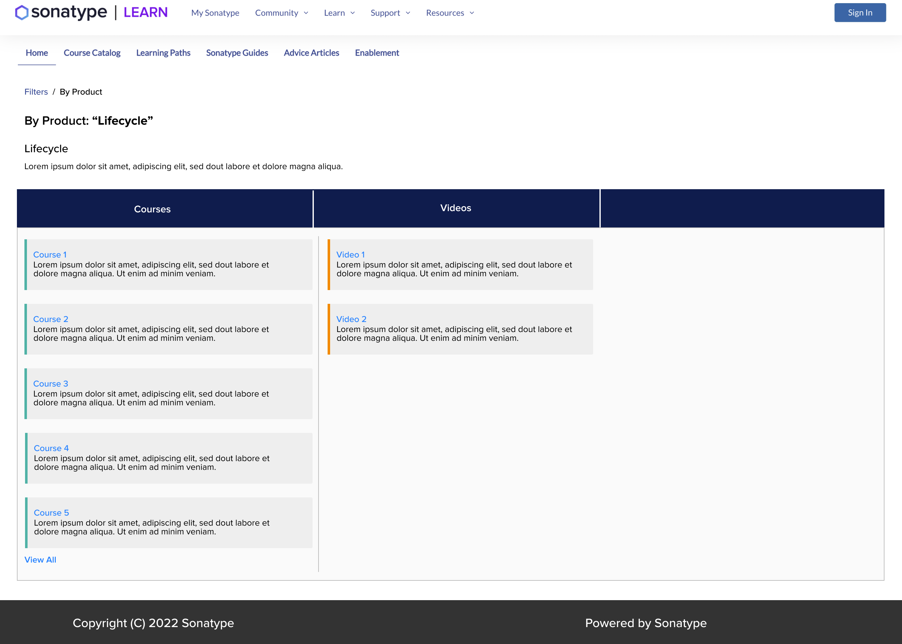Click the 'By Product: "Lifecycle"' heading
The height and width of the screenshot is (644, 902).
(x=89, y=121)
